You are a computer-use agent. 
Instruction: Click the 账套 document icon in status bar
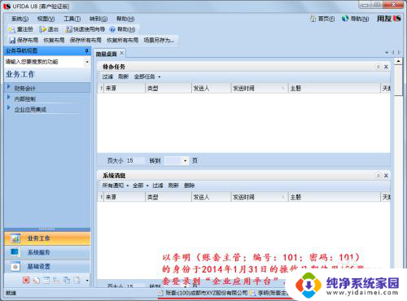point(160,293)
